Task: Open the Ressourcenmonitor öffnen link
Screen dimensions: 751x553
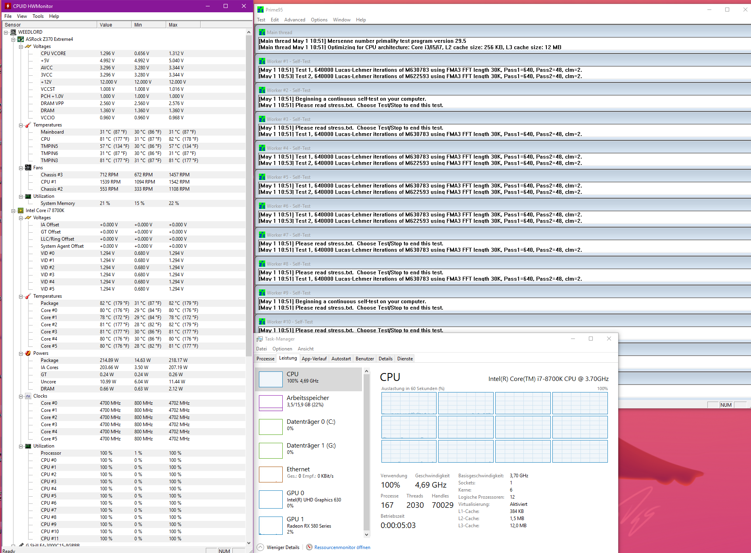Action: 342,547
